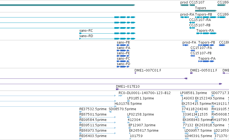Open EST entry 77132
Image resolution: width=229 pixels, height=140 pixels.
coord(184,128)
